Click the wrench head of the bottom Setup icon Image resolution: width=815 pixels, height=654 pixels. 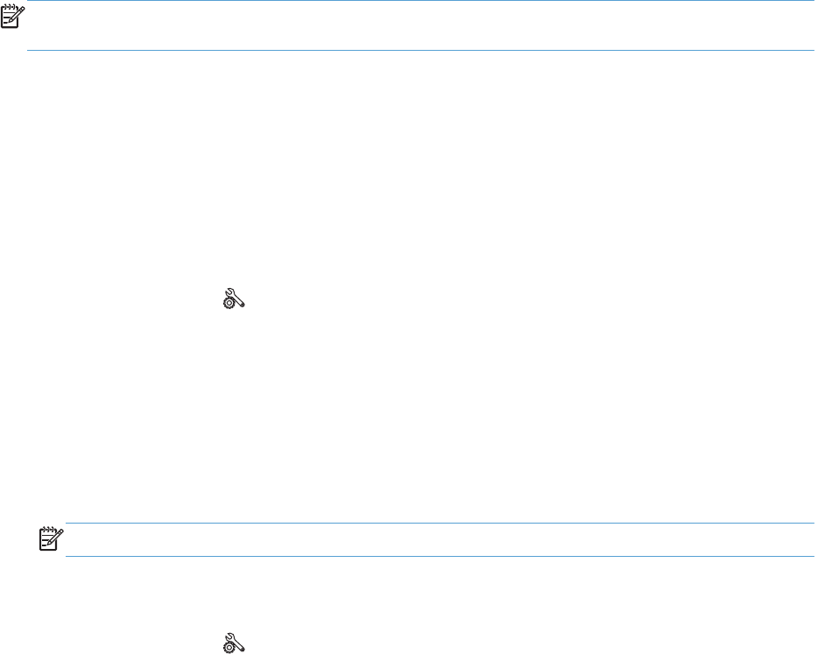pyautogui.click(x=231, y=636)
